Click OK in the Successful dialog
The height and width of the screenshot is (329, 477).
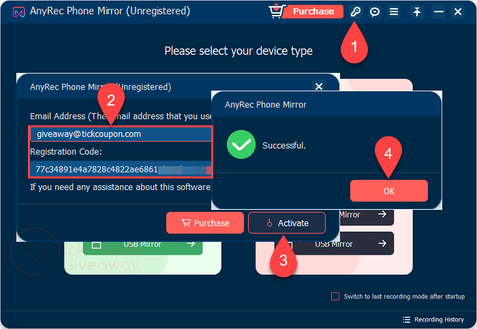(x=389, y=191)
